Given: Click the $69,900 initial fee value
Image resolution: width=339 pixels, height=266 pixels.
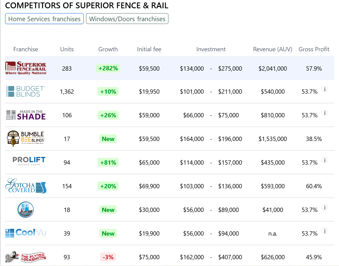Looking at the screenshot, I should tap(149, 186).
